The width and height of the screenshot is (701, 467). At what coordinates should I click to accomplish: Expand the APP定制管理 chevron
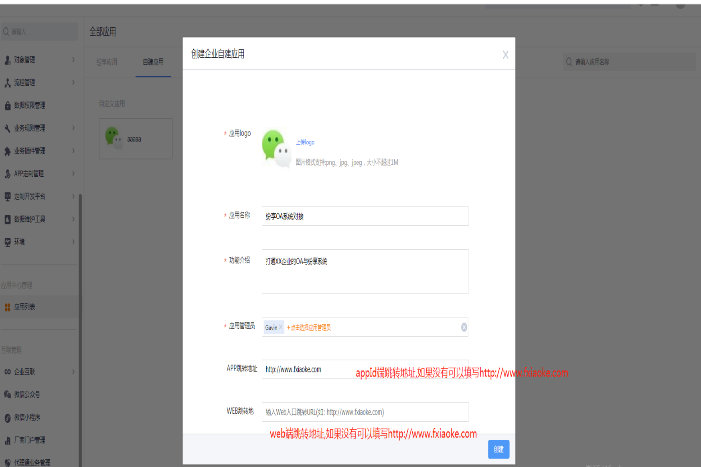click(73, 174)
